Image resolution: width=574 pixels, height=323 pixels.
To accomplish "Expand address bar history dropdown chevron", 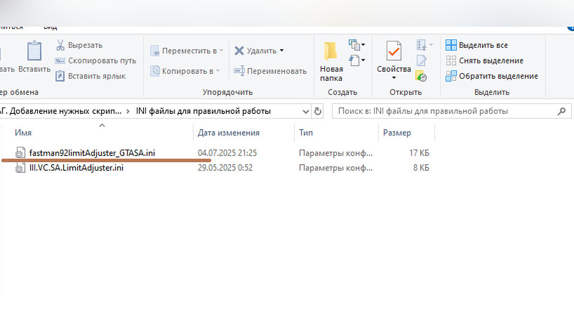I will coord(306,111).
